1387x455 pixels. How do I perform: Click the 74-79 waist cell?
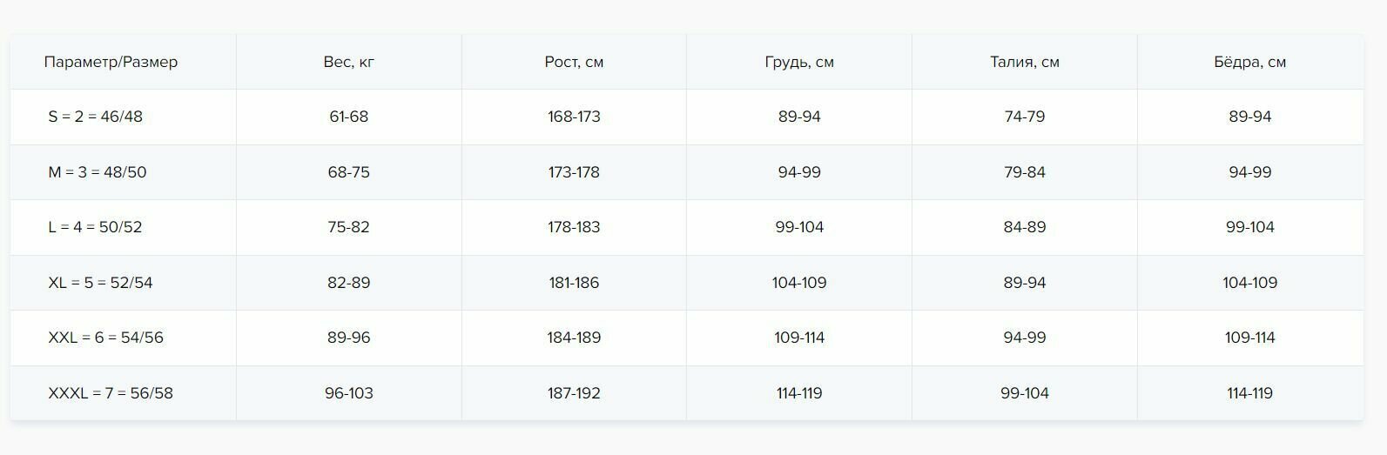[1025, 117]
